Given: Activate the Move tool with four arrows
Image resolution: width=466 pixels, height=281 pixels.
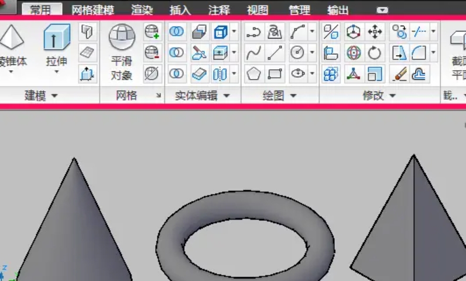Looking at the screenshot, I should 375,32.
